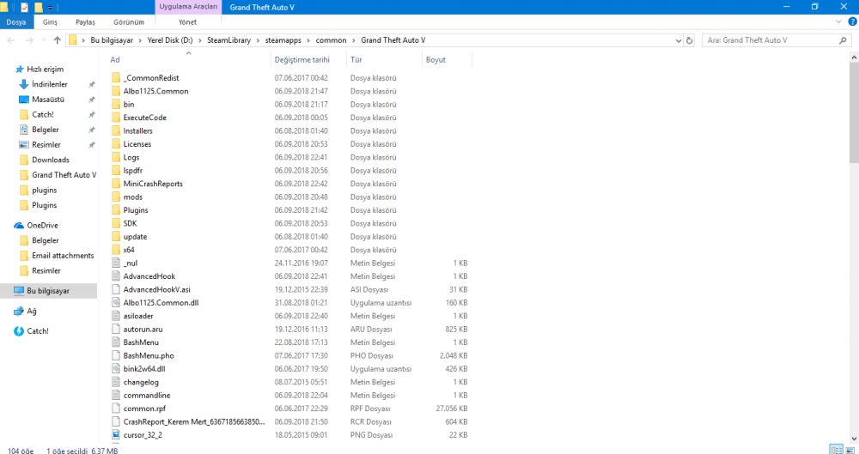
Task: Expand breadcrumb arrow after Yerel Disk (D:)
Action: coord(200,40)
